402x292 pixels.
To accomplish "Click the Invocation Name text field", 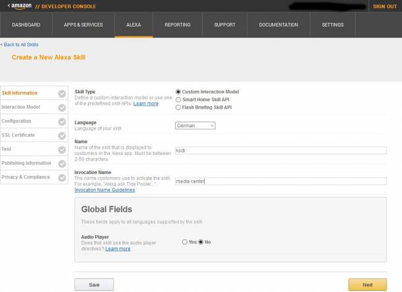I will click(280, 181).
